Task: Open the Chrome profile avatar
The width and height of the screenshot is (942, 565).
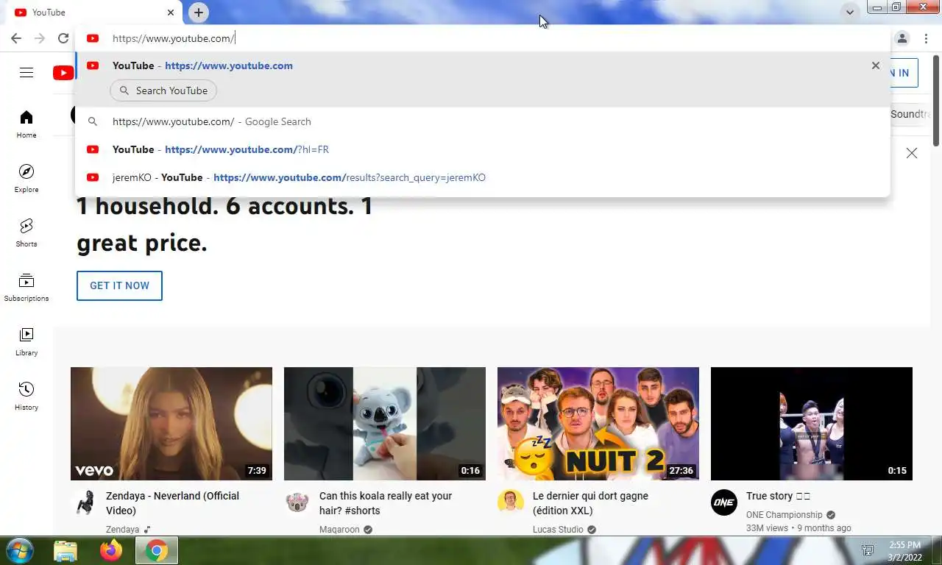Action: pos(902,38)
